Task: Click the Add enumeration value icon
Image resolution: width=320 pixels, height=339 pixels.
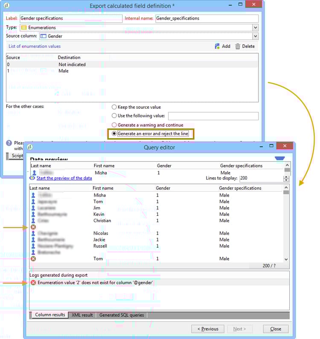Action: [x=217, y=46]
